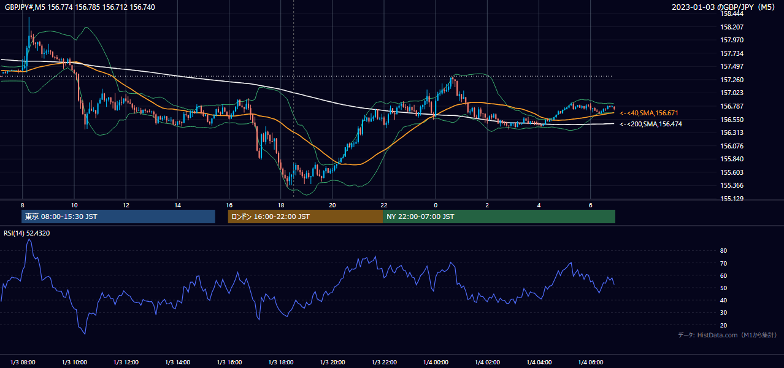784x368 pixels.
Task: Click price axis value 157.497
Action: (x=732, y=66)
